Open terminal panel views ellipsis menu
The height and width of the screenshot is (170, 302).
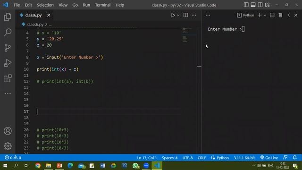pos(208,15)
